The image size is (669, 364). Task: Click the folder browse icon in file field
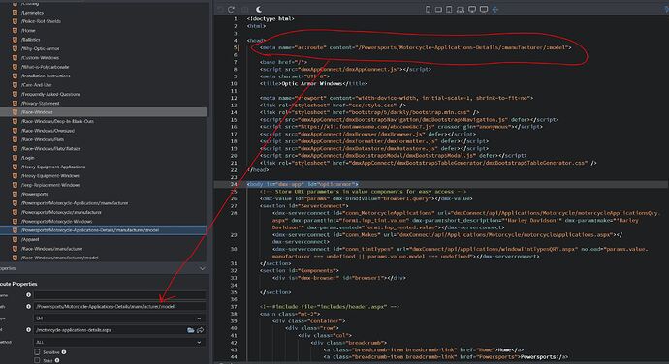pos(190,330)
